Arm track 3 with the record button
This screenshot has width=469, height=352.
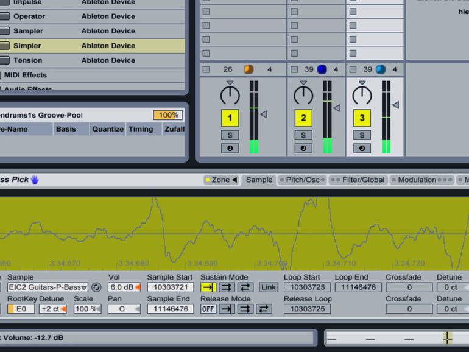362,149
